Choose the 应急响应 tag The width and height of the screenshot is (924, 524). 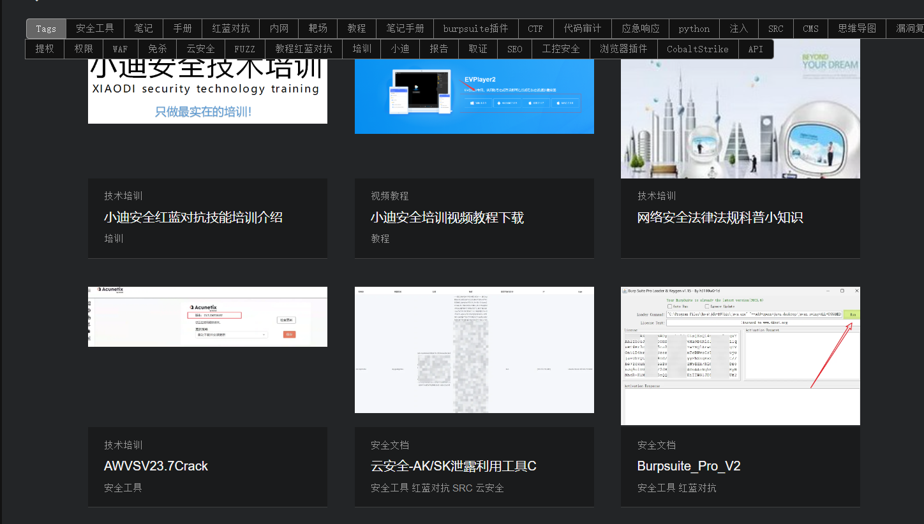(640, 29)
